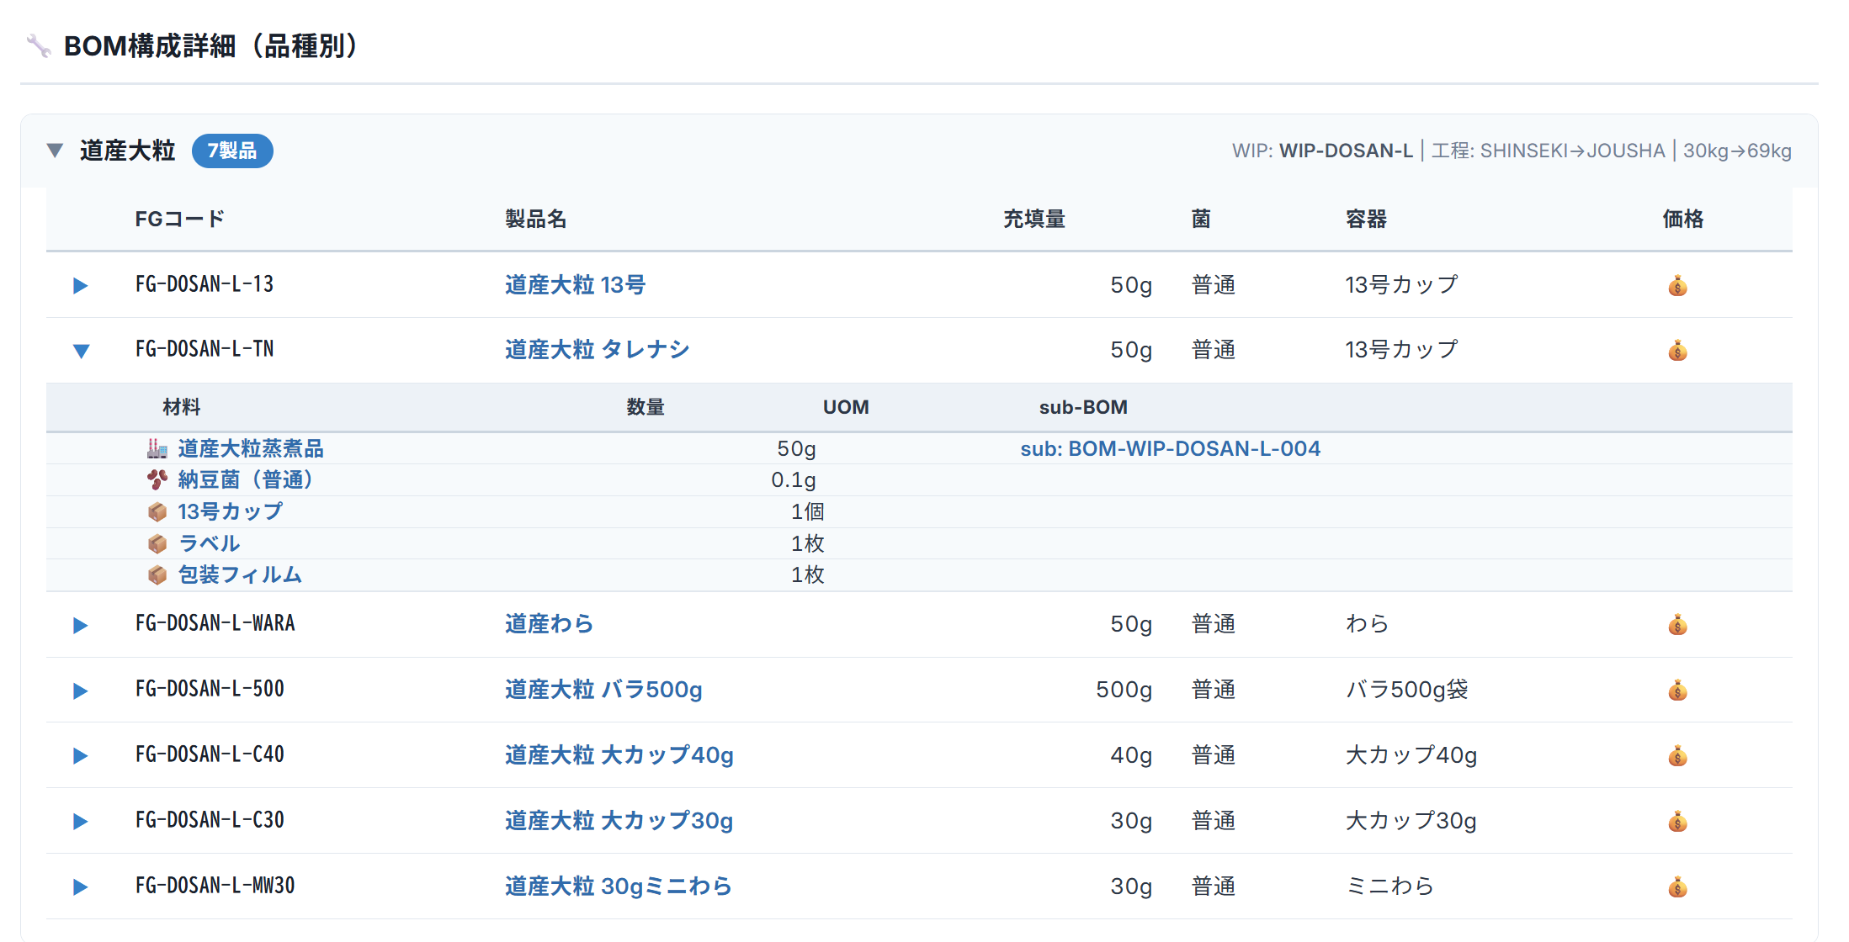This screenshot has height=942, width=1849.
Task: Expand the FG-DOSAN-L-MW30 row
Action: pyautogui.click(x=81, y=887)
